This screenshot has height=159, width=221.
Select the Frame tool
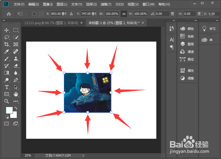pyautogui.click(x=16, y=44)
